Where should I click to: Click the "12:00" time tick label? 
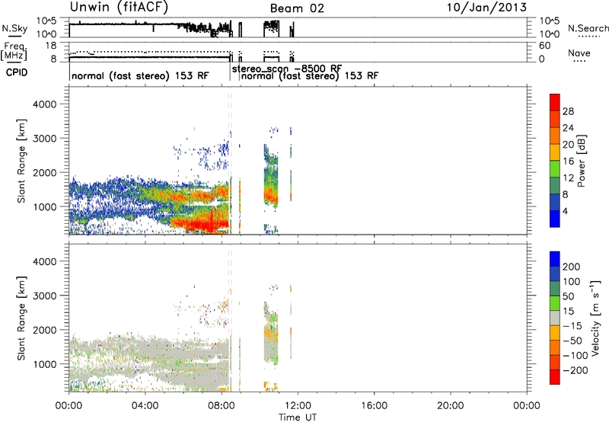(x=298, y=406)
